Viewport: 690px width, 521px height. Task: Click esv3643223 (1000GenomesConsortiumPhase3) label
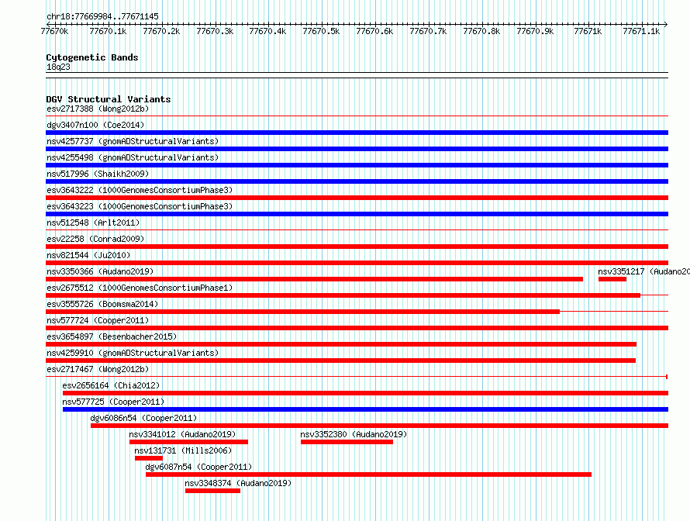(140, 206)
